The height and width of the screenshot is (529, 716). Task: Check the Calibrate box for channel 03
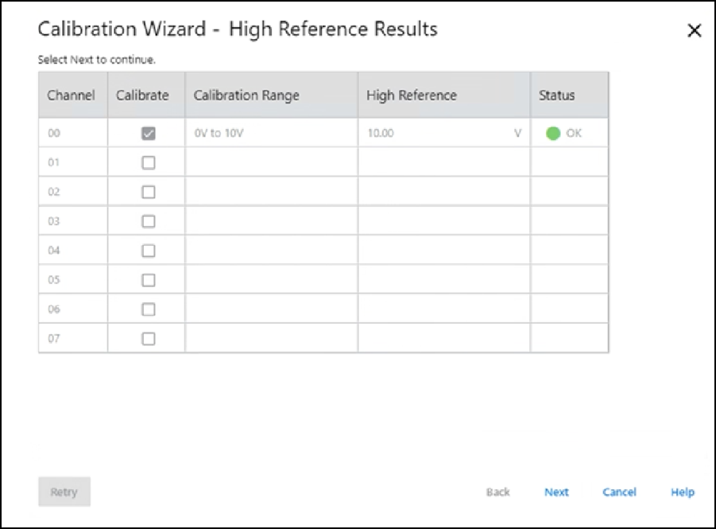coord(148,221)
